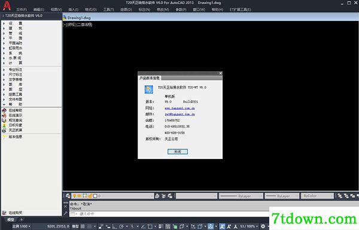Select the 模型 tab at the bottom left
The image size is (359, 230).
11,220
